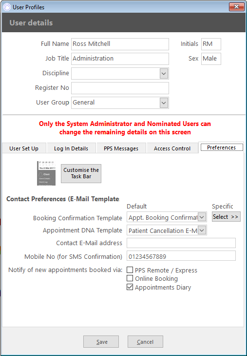This screenshot has height=356, width=247.
Task: Click the task bar preview thumbnail image
Action: click(x=46, y=173)
